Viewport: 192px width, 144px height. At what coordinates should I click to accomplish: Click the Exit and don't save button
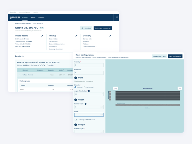tap(159, 56)
